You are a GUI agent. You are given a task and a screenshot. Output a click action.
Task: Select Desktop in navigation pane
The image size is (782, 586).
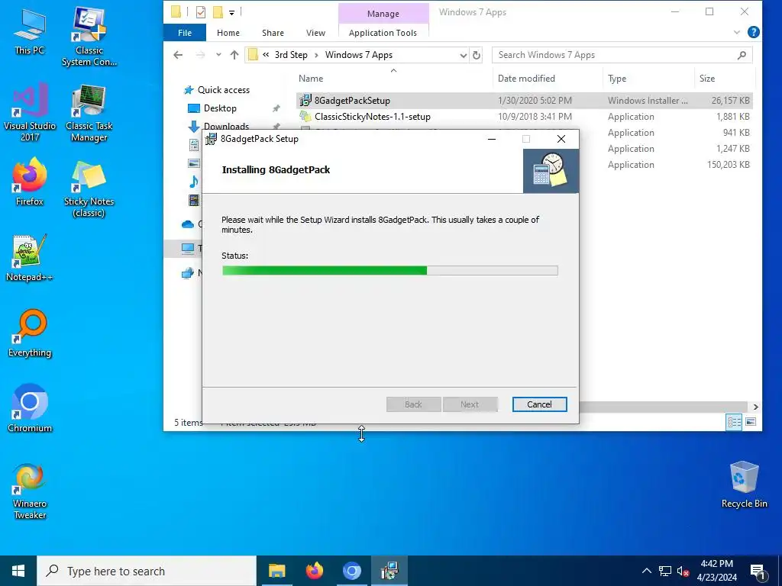tap(220, 108)
